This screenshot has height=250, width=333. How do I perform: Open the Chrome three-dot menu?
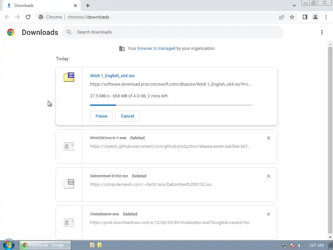click(326, 17)
